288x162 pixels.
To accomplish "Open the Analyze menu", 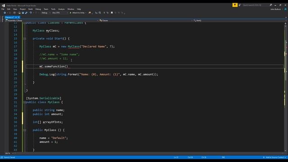I will coord(61,9).
